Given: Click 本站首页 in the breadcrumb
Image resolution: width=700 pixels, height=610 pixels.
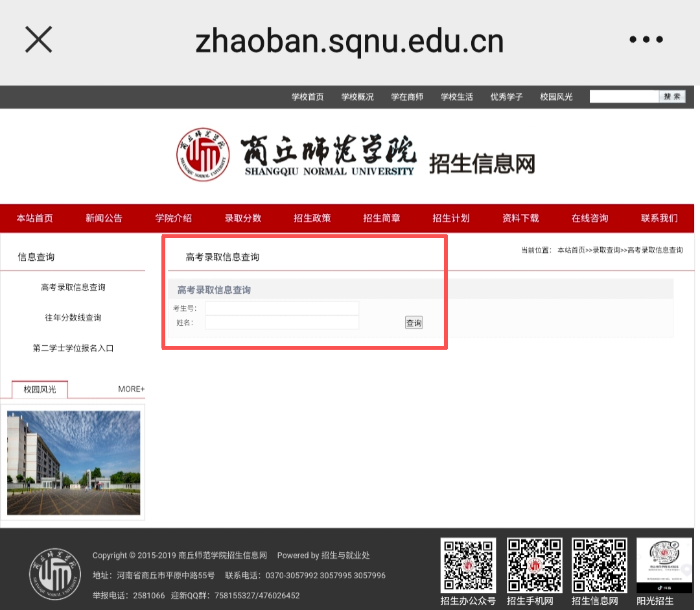Looking at the screenshot, I should 571,250.
